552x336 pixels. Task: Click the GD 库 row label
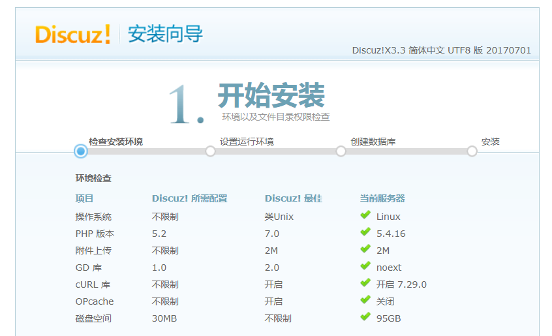click(x=88, y=267)
